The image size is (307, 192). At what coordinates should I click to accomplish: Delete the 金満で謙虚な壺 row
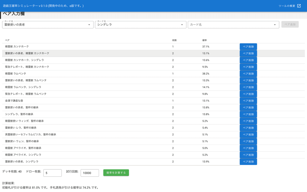click(x=248, y=101)
